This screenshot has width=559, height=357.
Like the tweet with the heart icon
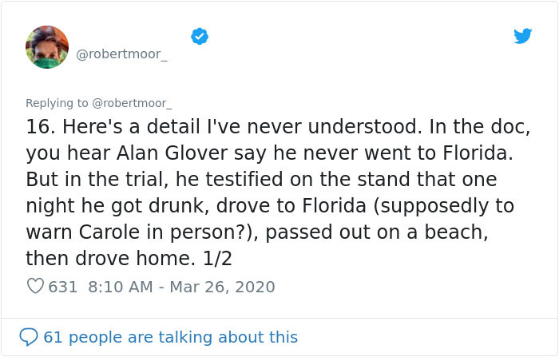click(35, 286)
